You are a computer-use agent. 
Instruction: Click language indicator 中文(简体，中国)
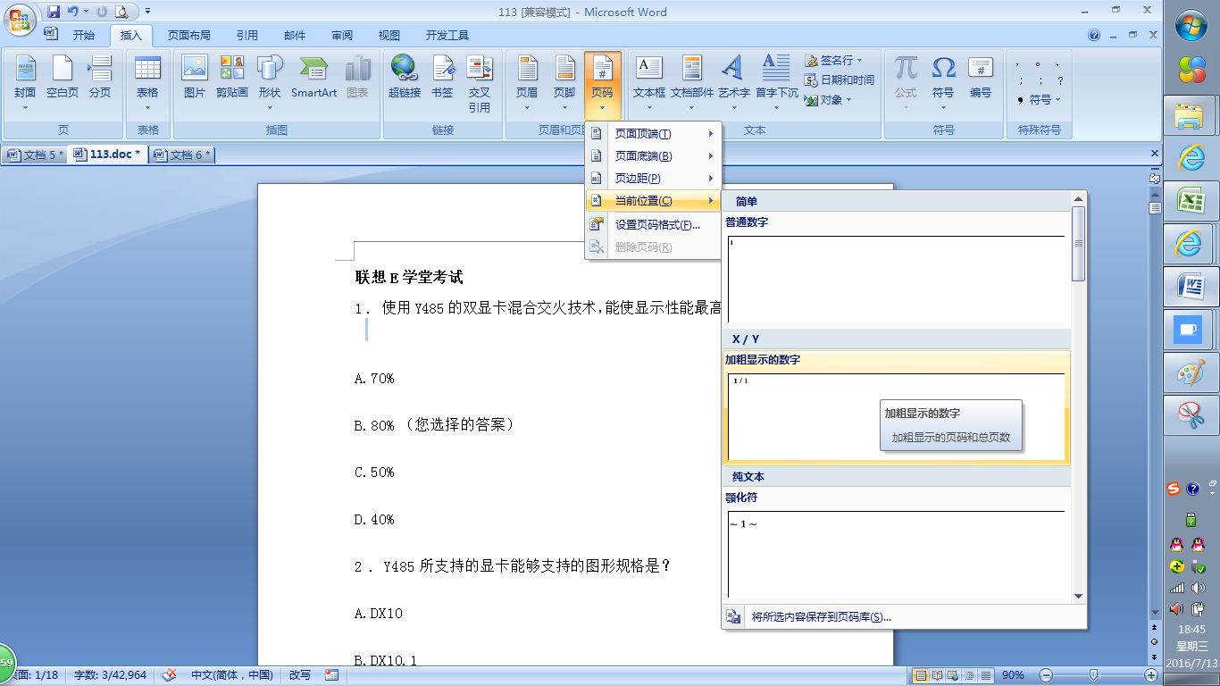231,675
